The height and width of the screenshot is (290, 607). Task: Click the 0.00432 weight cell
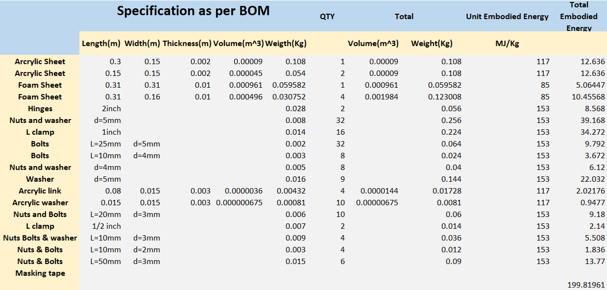click(291, 191)
